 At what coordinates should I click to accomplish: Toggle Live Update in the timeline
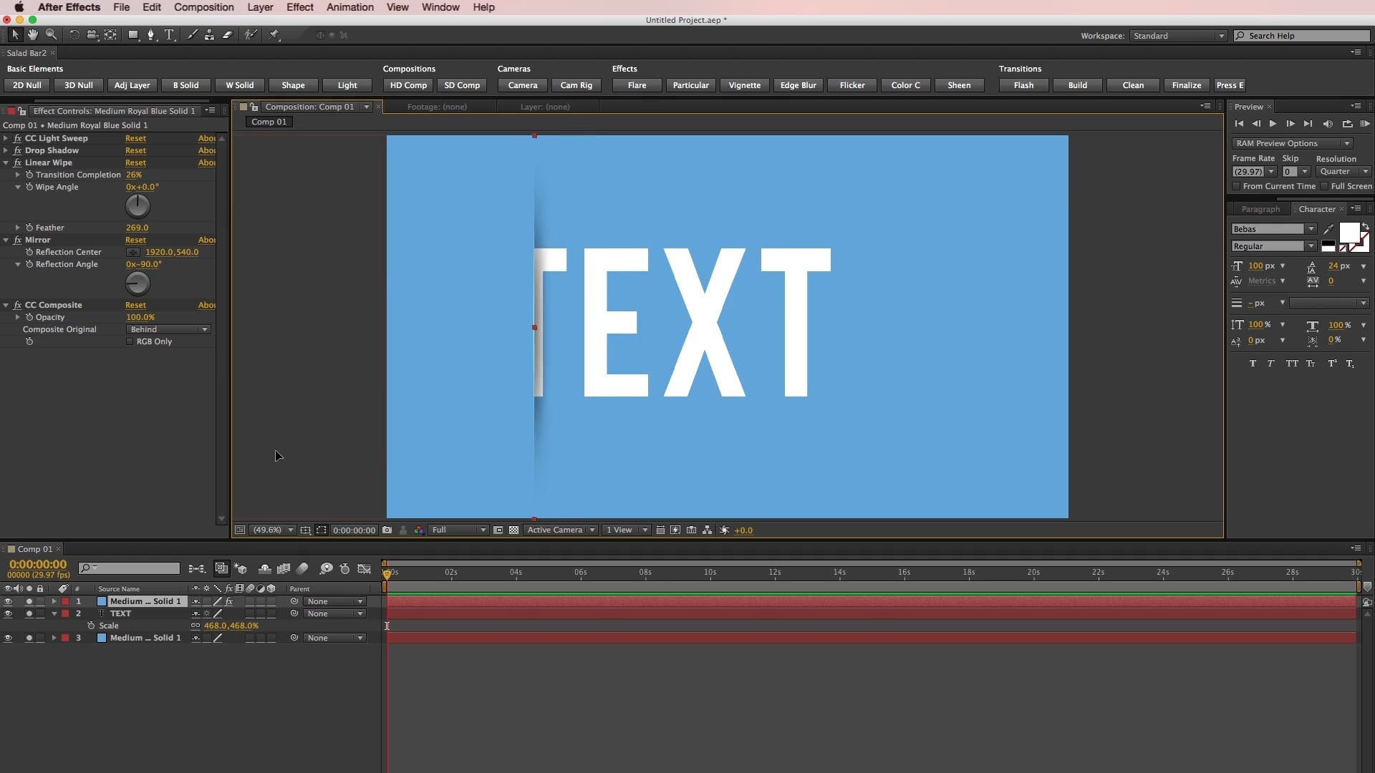221,568
